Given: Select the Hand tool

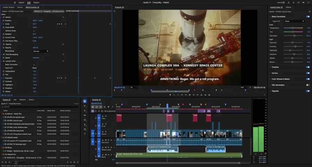Looking at the screenshot, I should click(x=85, y=129).
